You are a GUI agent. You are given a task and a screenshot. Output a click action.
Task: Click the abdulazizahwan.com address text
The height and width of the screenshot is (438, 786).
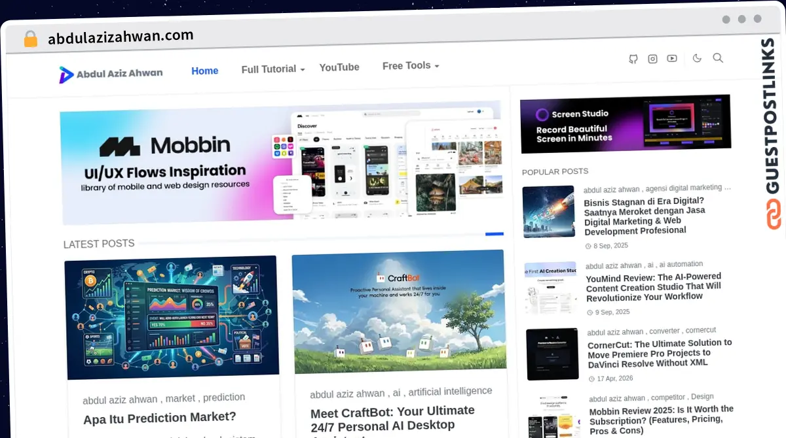click(121, 37)
